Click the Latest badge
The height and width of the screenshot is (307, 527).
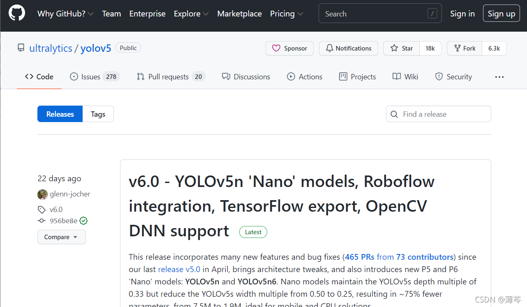(253, 232)
